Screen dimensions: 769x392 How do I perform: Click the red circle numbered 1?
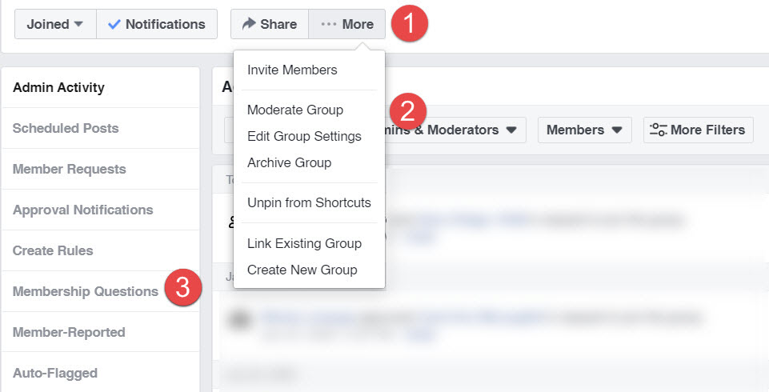coord(409,23)
